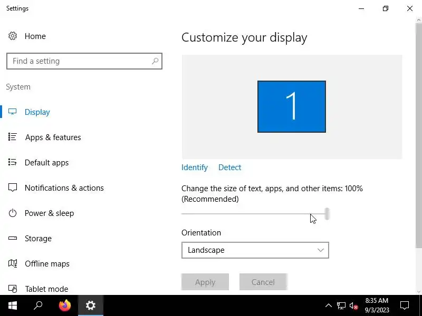Screen dimensions: 422x316
Task: Click the Find a setting search box
Action: 84,61
